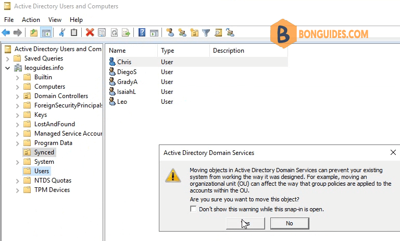400x241 pixels.
Task: Create a new user with toolbar icon
Action: point(170,33)
